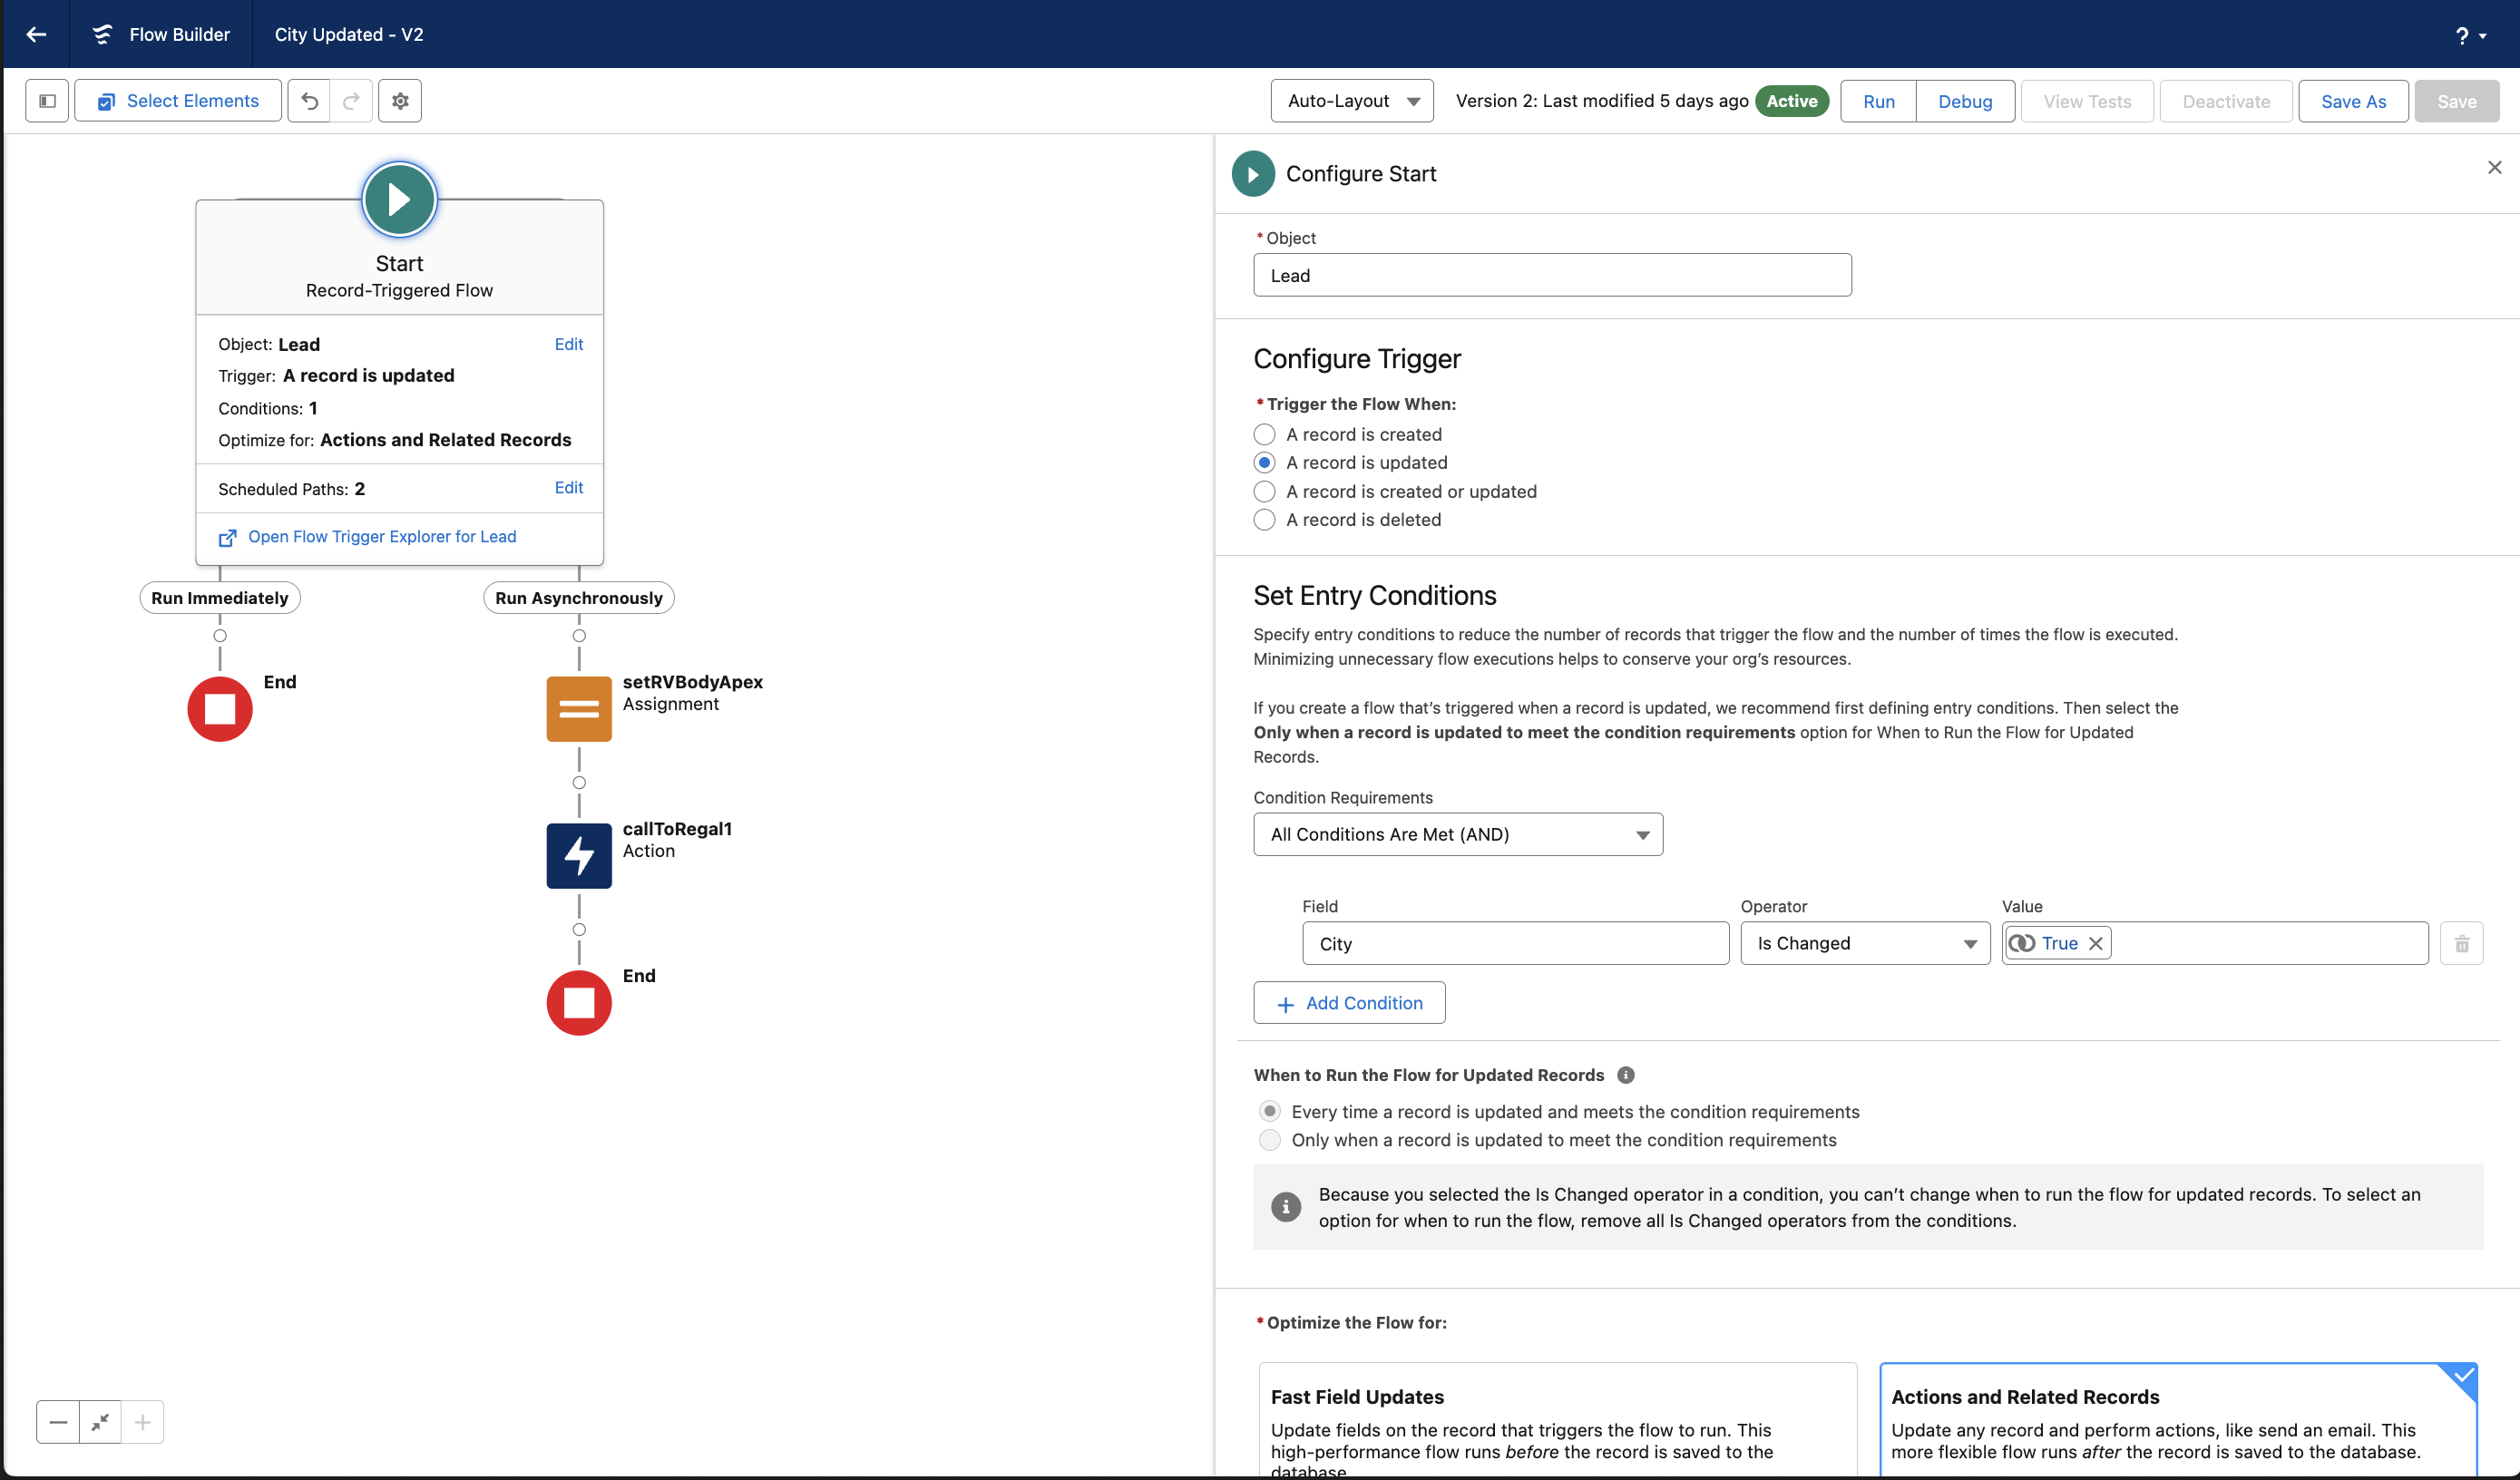This screenshot has width=2520, height=1480.
Task: Open the Auto-Layout dropdown
Action: (1352, 101)
